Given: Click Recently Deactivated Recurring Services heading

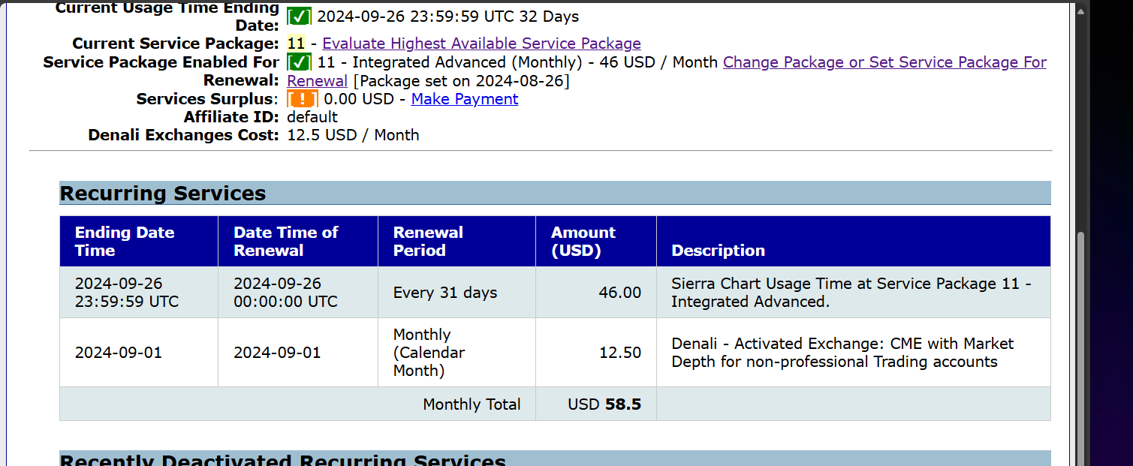Looking at the screenshot, I should 282,460.
